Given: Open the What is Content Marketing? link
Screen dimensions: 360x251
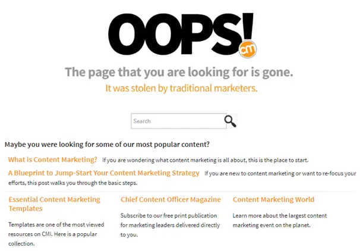Looking at the screenshot, I should click(53, 159).
